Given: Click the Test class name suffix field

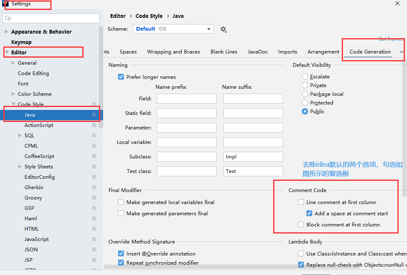Looking at the screenshot, I should [253, 171].
